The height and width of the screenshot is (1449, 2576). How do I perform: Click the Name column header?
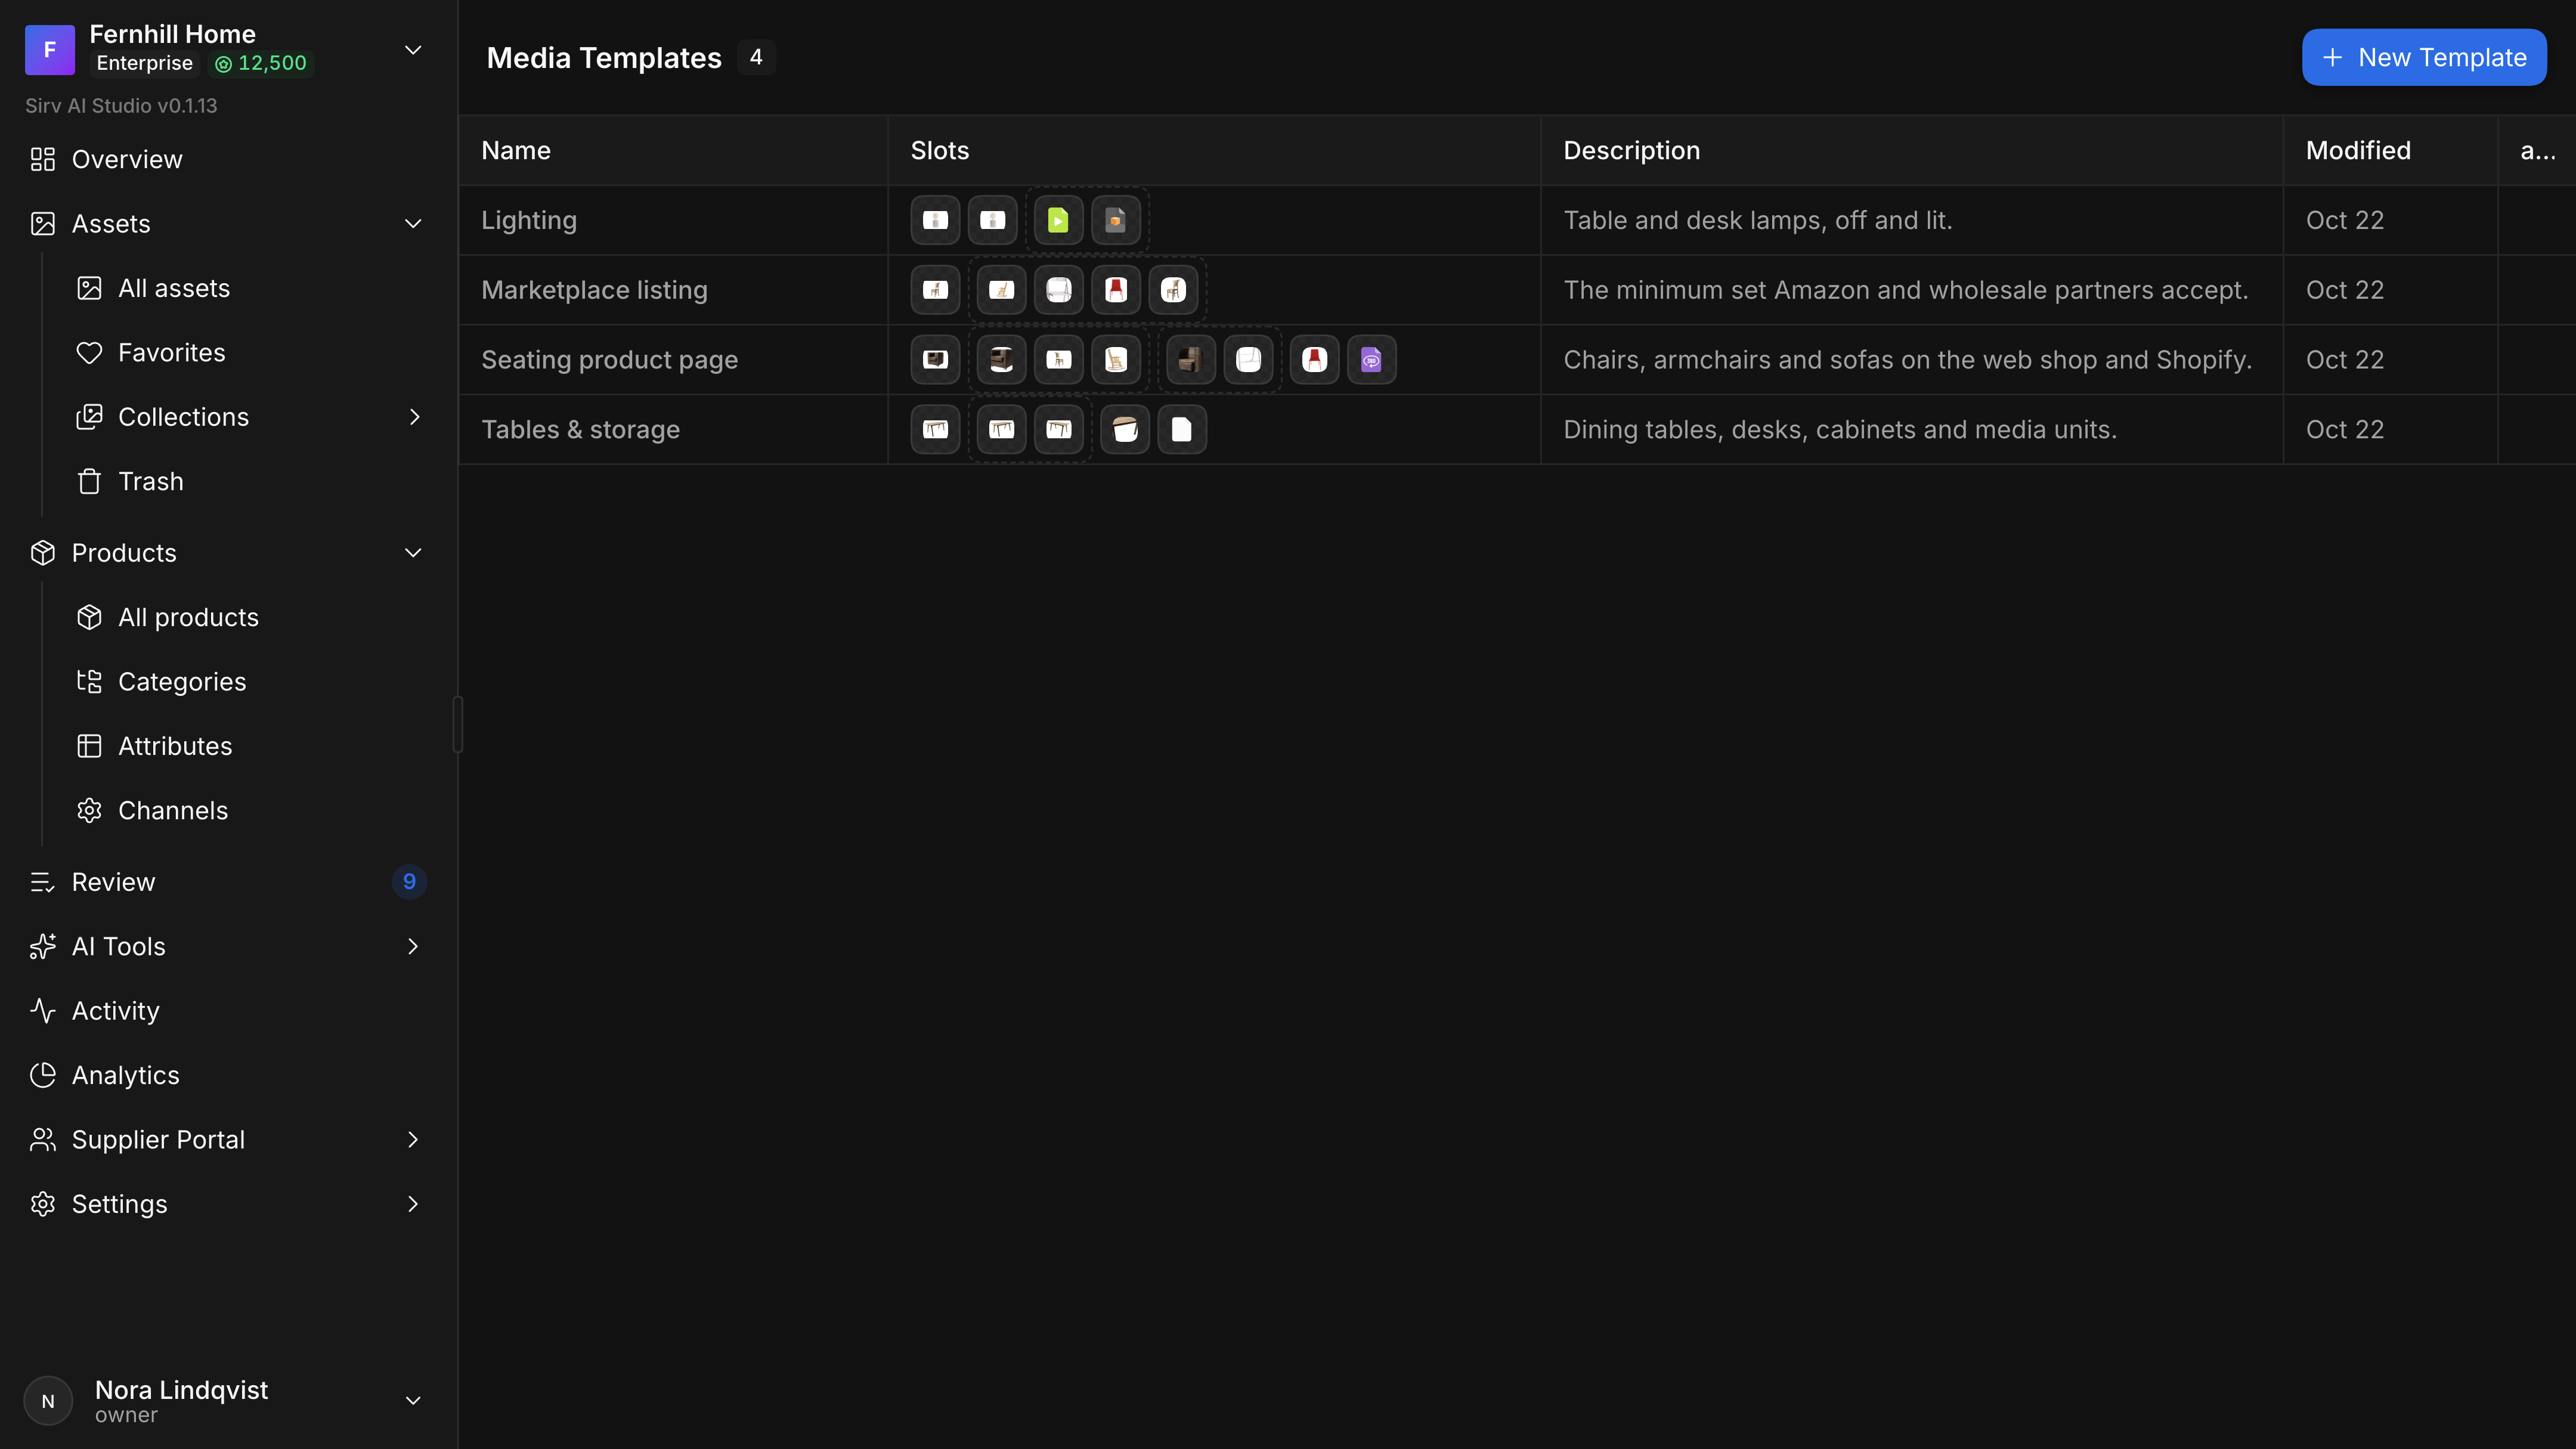(673, 150)
